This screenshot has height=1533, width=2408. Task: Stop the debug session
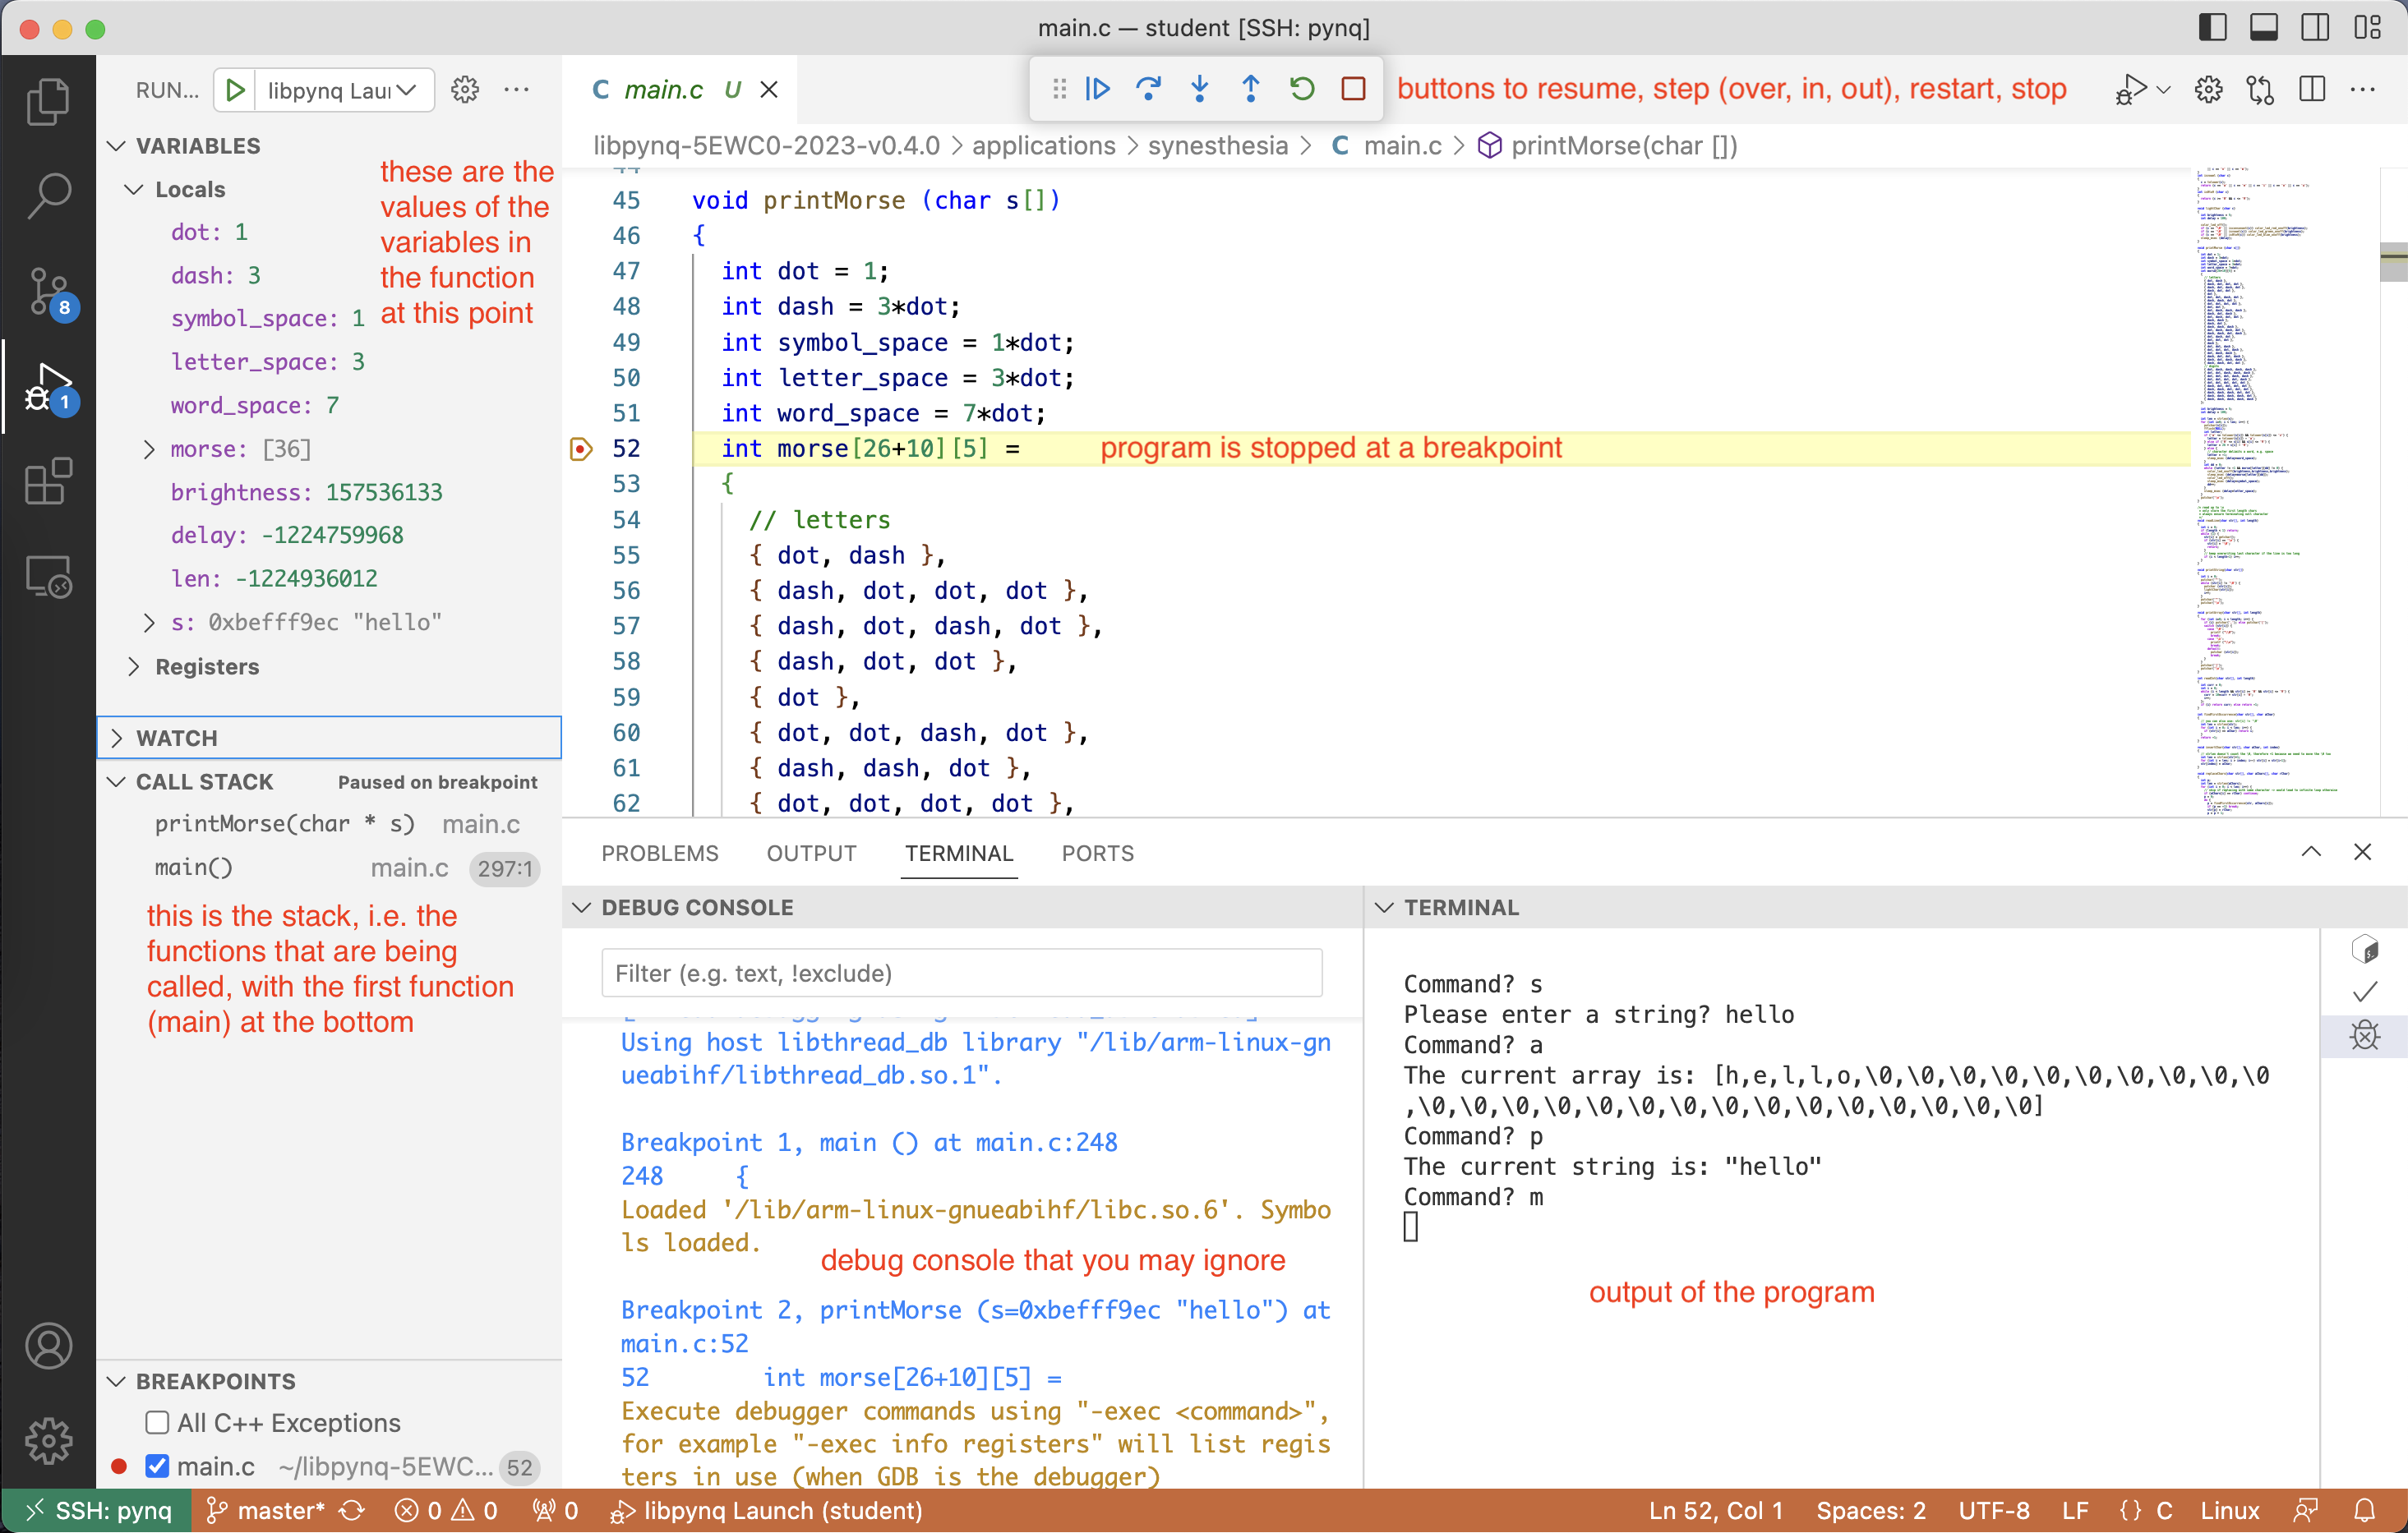pos(1353,89)
